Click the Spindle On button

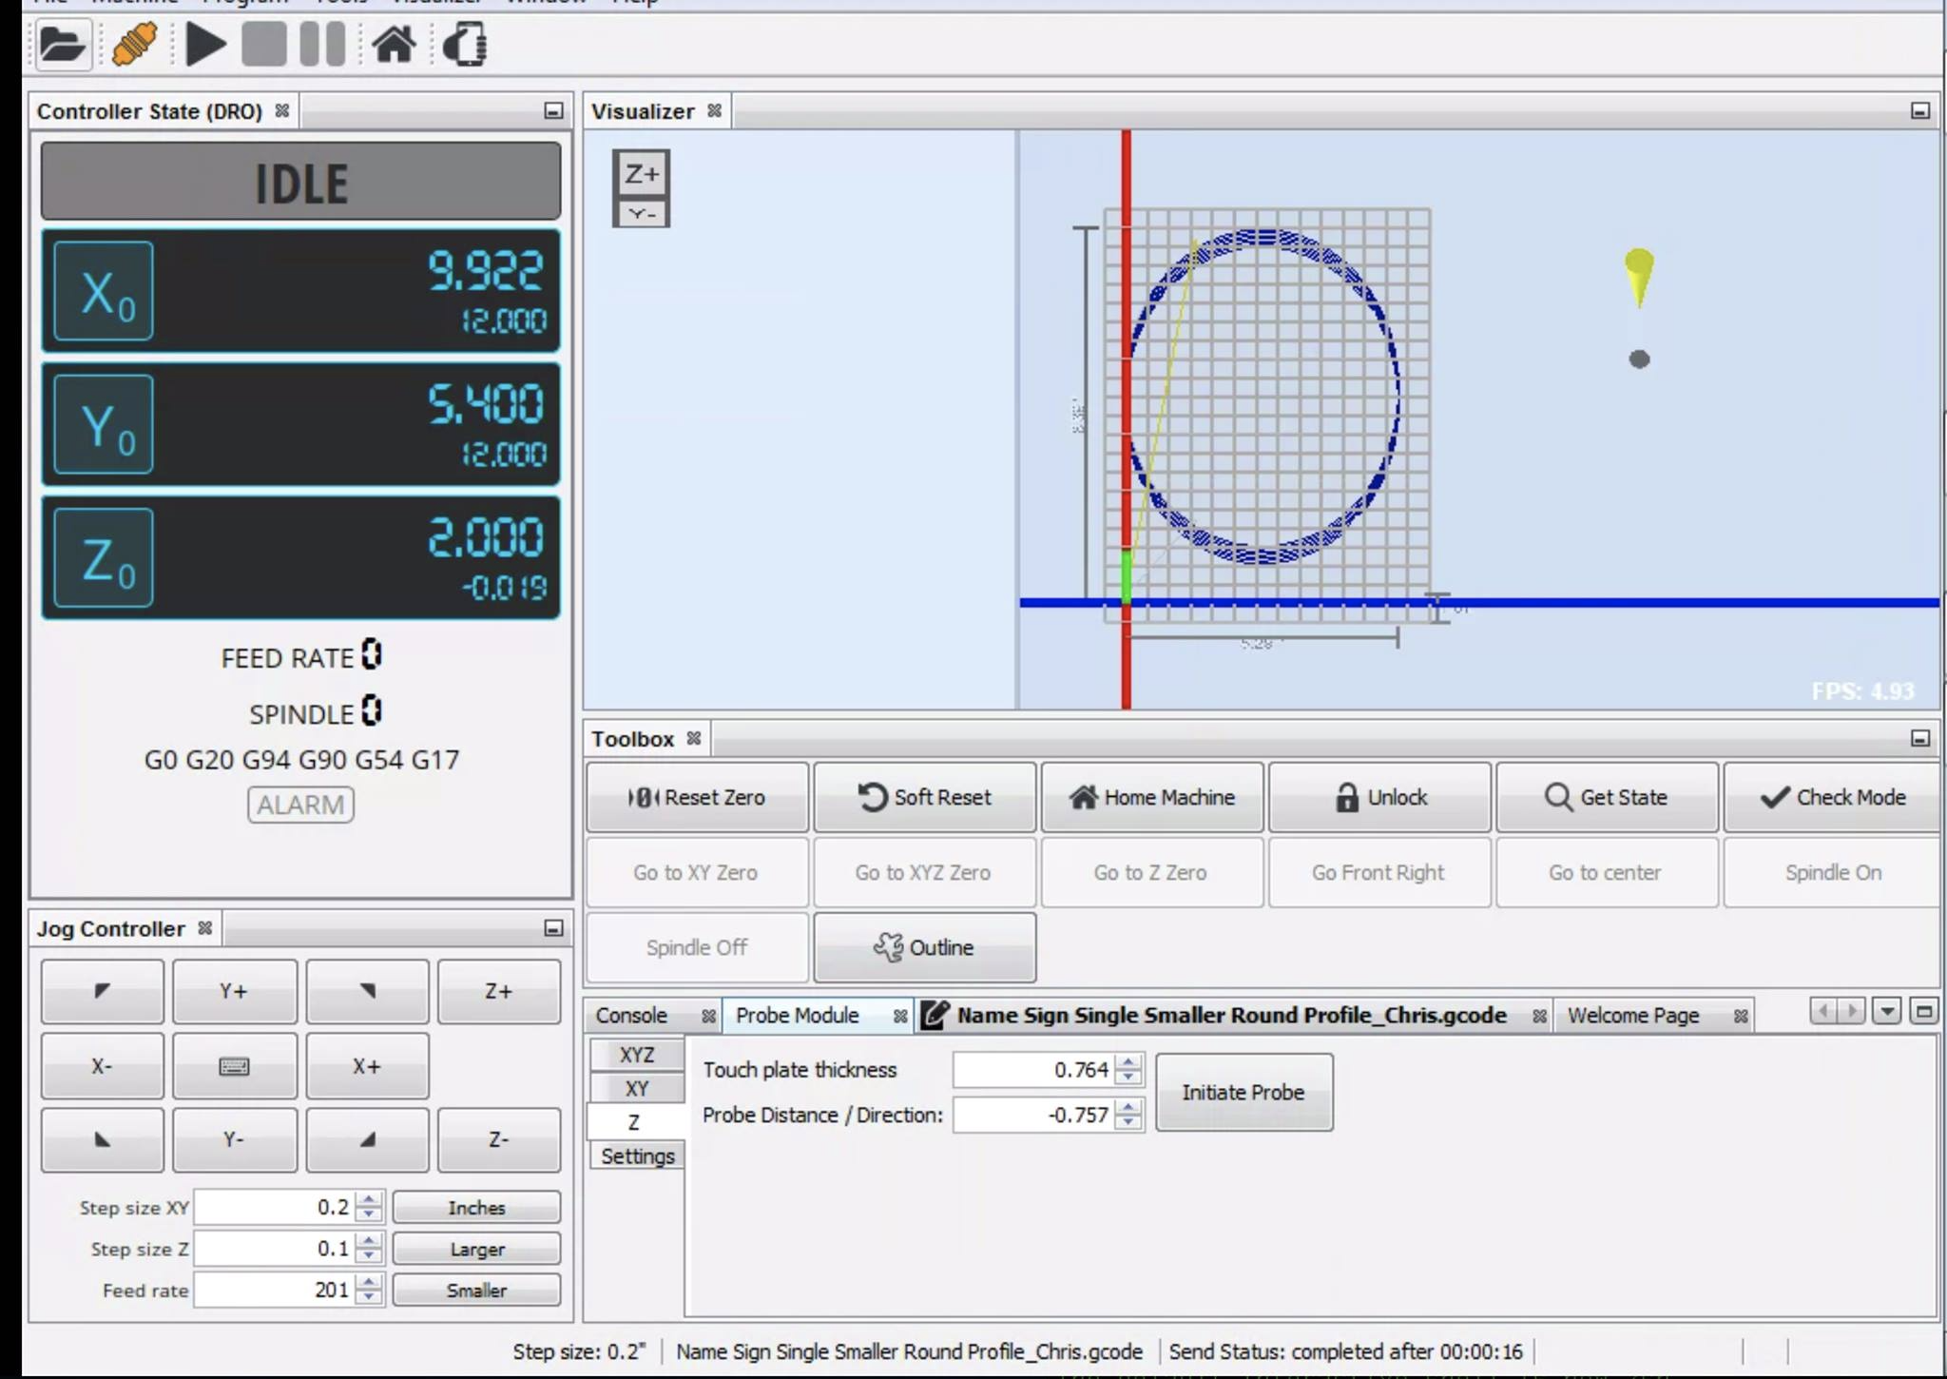(x=1832, y=872)
